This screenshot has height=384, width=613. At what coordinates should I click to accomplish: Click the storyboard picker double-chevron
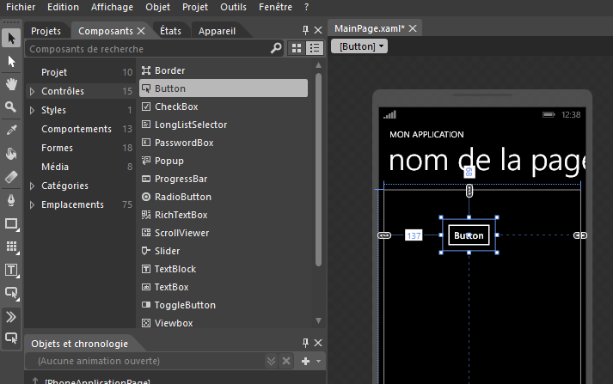(271, 361)
